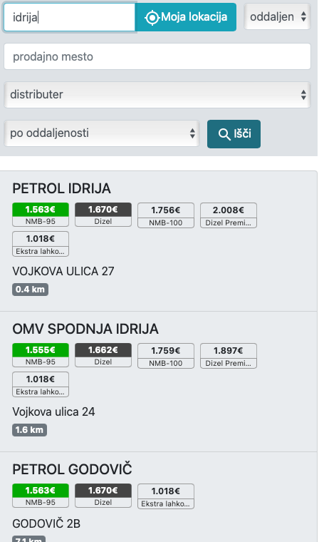
Task: Open the PETROL IDRIJA station title
Action: click(62, 189)
